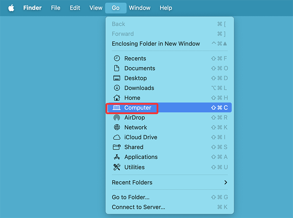Click the iCloud Drive cloud icon
This screenshot has width=293, height=218.
tap(117, 137)
